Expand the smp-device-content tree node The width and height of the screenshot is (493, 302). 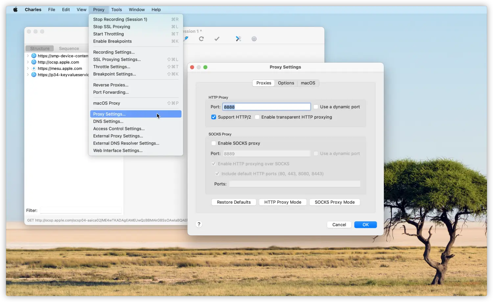pyautogui.click(x=28, y=56)
